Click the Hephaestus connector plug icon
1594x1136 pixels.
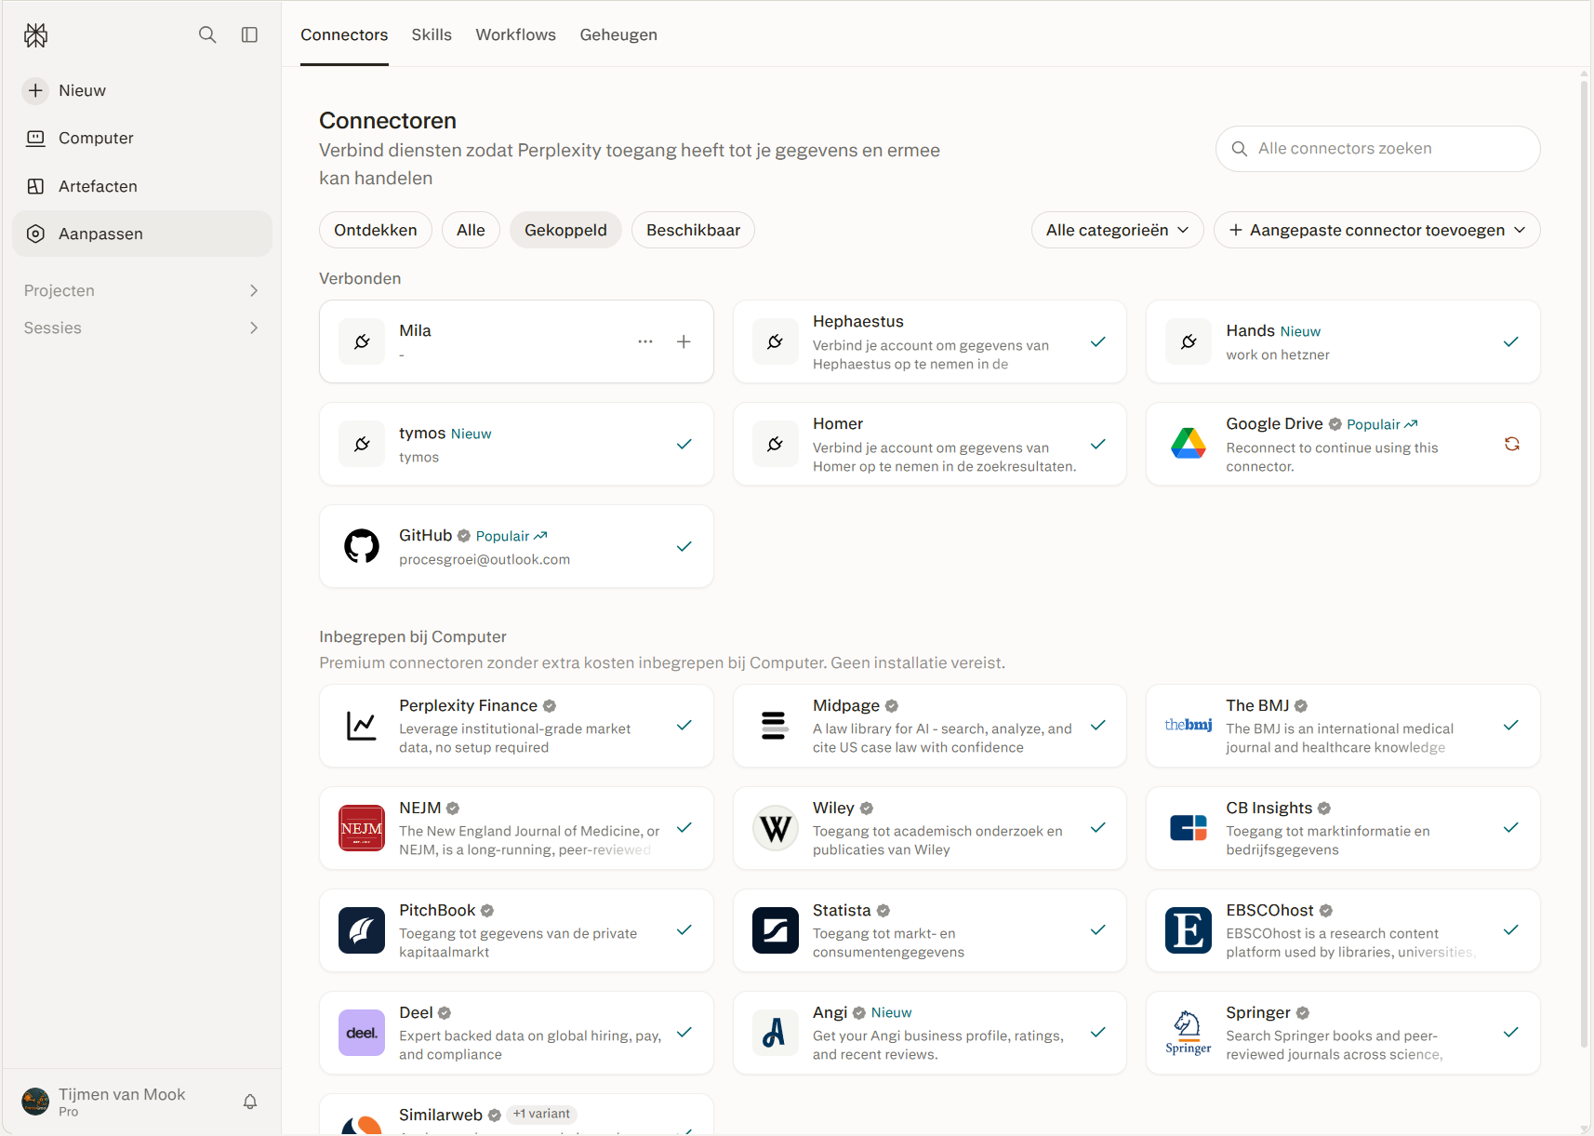coord(776,341)
